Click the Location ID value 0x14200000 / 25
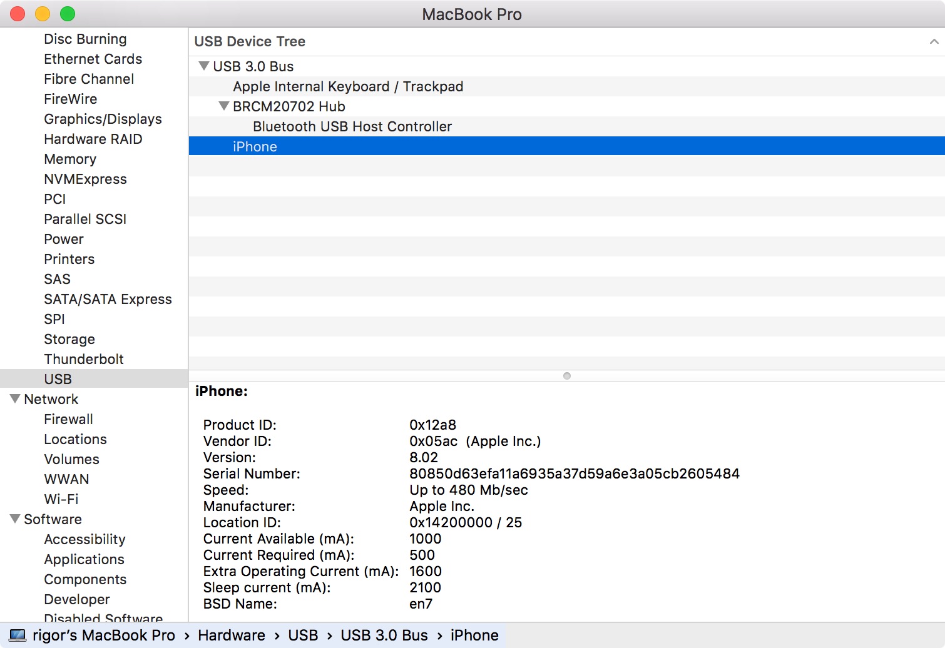This screenshot has height=648, width=945. [x=466, y=522]
